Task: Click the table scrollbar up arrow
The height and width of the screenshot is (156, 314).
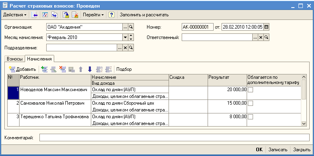Action: [304, 77]
